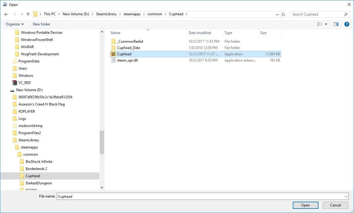The height and width of the screenshot is (213, 354).
Task: Open Help with the question mark icon
Action: (x=347, y=24)
